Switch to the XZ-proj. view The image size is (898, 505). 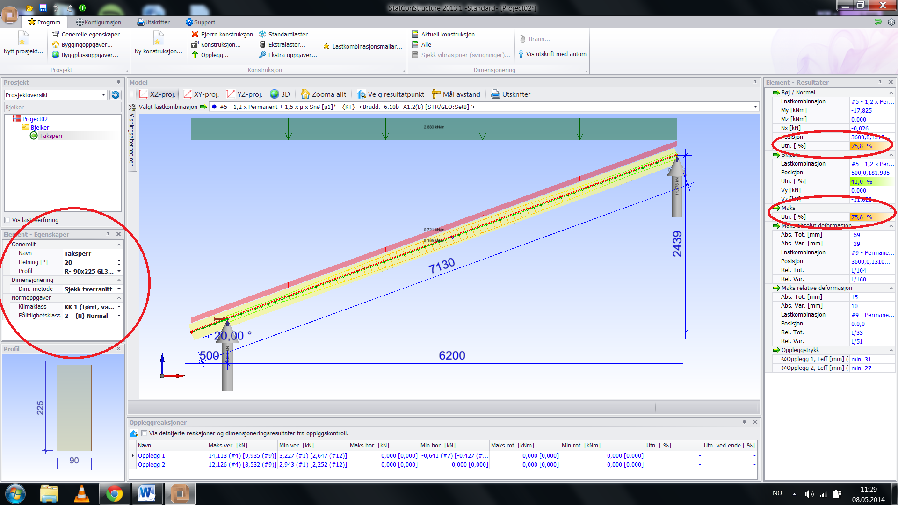[157, 94]
